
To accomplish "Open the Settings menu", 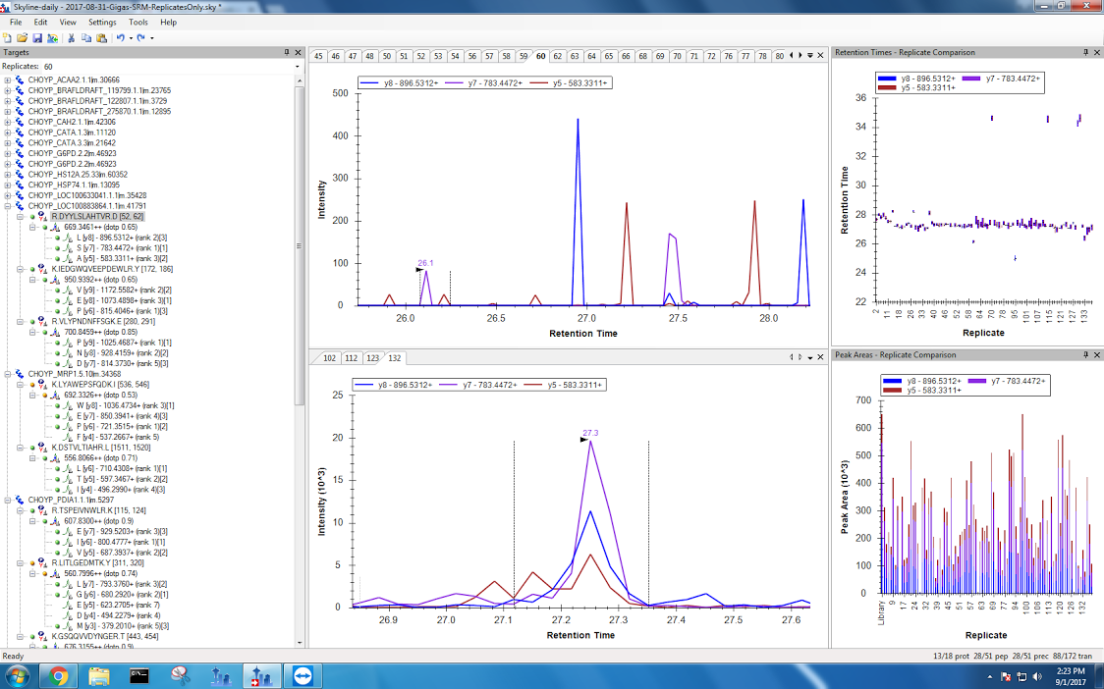I will click(x=101, y=22).
